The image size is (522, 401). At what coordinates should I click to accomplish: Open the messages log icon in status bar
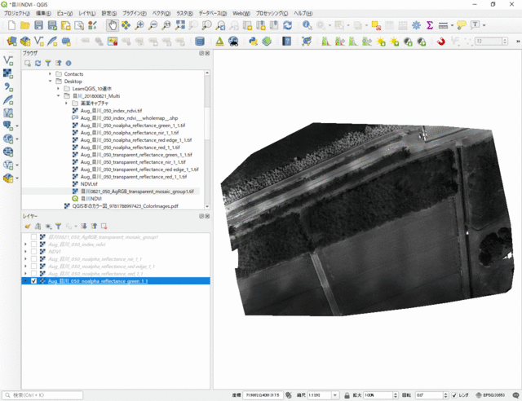point(515,395)
